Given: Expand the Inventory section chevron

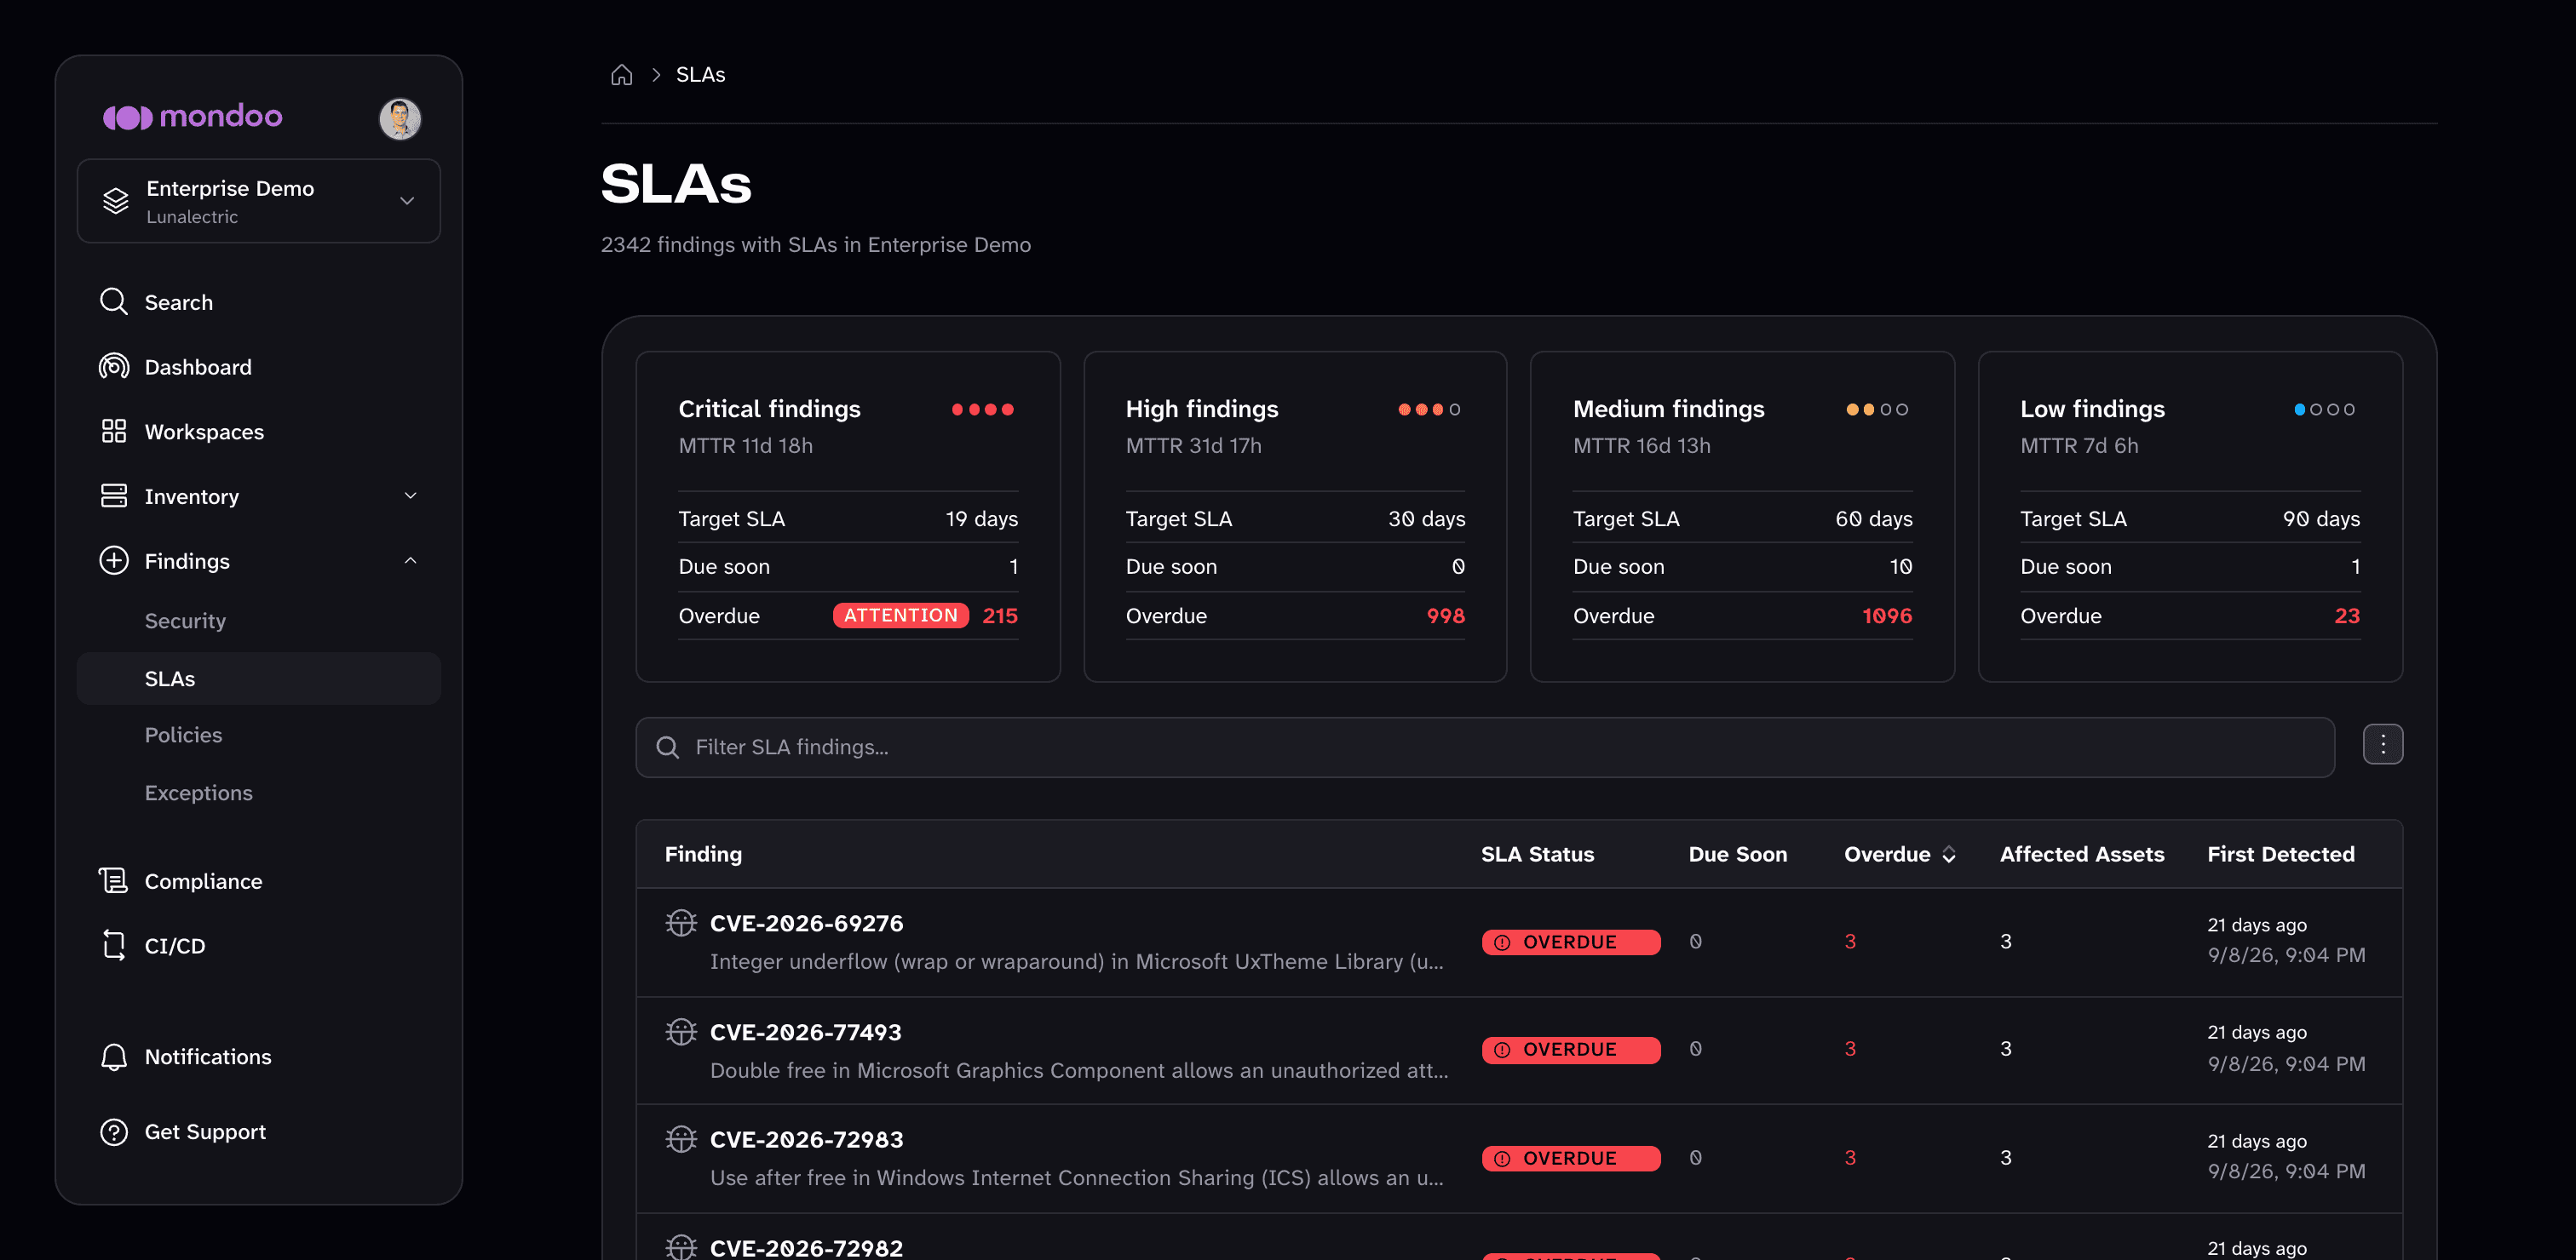Looking at the screenshot, I should coord(410,495).
